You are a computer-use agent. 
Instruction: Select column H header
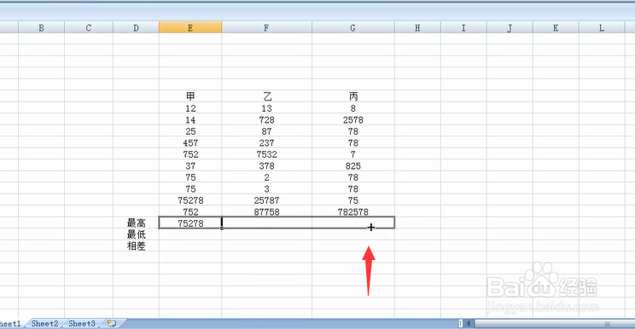417,27
